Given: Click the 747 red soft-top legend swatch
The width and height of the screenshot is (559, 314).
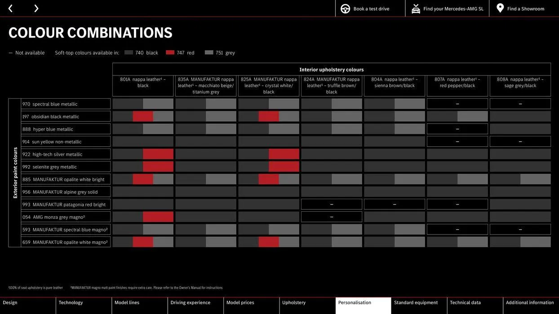Looking at the screenshot, I should [170, 52].
